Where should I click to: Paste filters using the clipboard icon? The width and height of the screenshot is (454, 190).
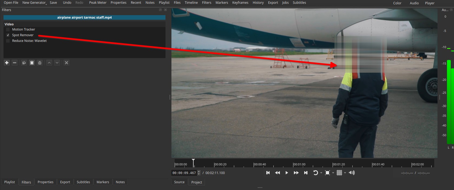(x=32, y=63)
